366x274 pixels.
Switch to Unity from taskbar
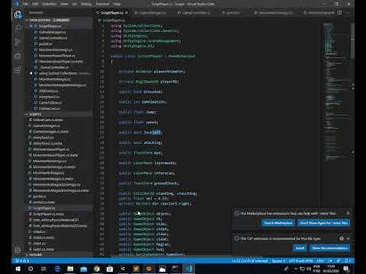(123, 269)
